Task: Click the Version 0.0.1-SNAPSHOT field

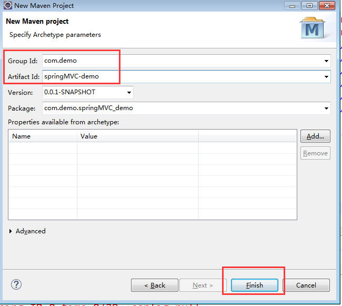Action: 88,92
